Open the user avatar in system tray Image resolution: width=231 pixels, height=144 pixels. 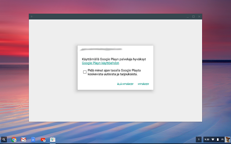coord(227,139)
